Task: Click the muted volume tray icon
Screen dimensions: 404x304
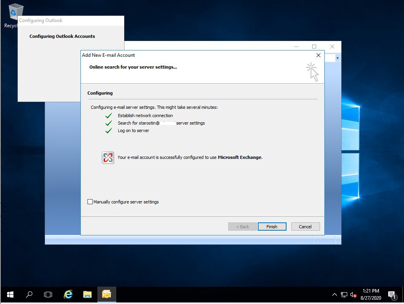Action: pos(353,295)
